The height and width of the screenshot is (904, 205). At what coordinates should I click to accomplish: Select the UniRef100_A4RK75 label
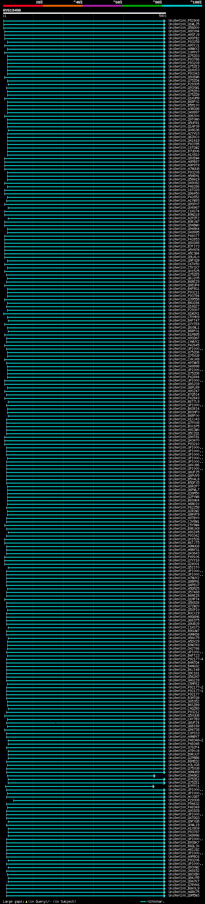[x=184, y=892]
